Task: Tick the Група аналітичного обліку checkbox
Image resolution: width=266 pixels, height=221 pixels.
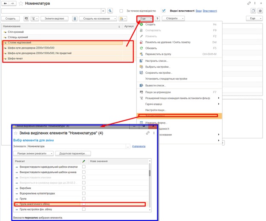Action: click(84, 204)
